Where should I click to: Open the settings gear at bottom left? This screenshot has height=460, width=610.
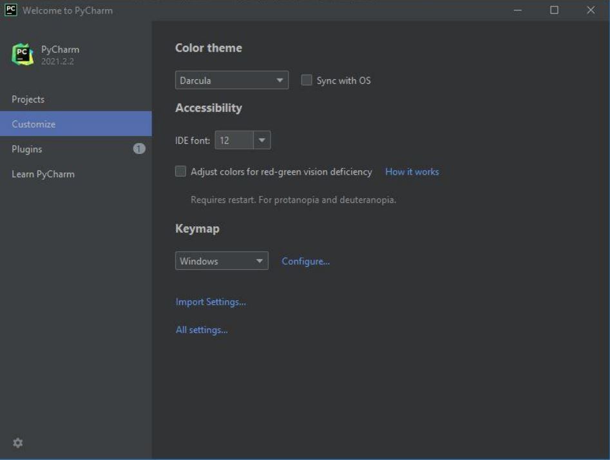pos(17,443)
